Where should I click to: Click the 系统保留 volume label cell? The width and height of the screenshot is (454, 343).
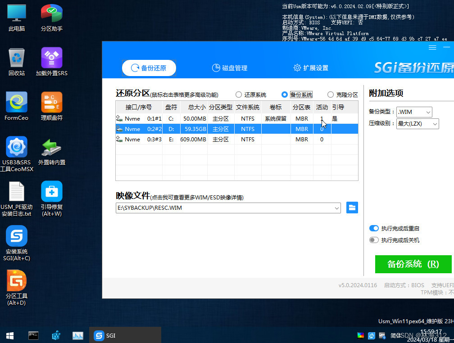click(276, 119)
